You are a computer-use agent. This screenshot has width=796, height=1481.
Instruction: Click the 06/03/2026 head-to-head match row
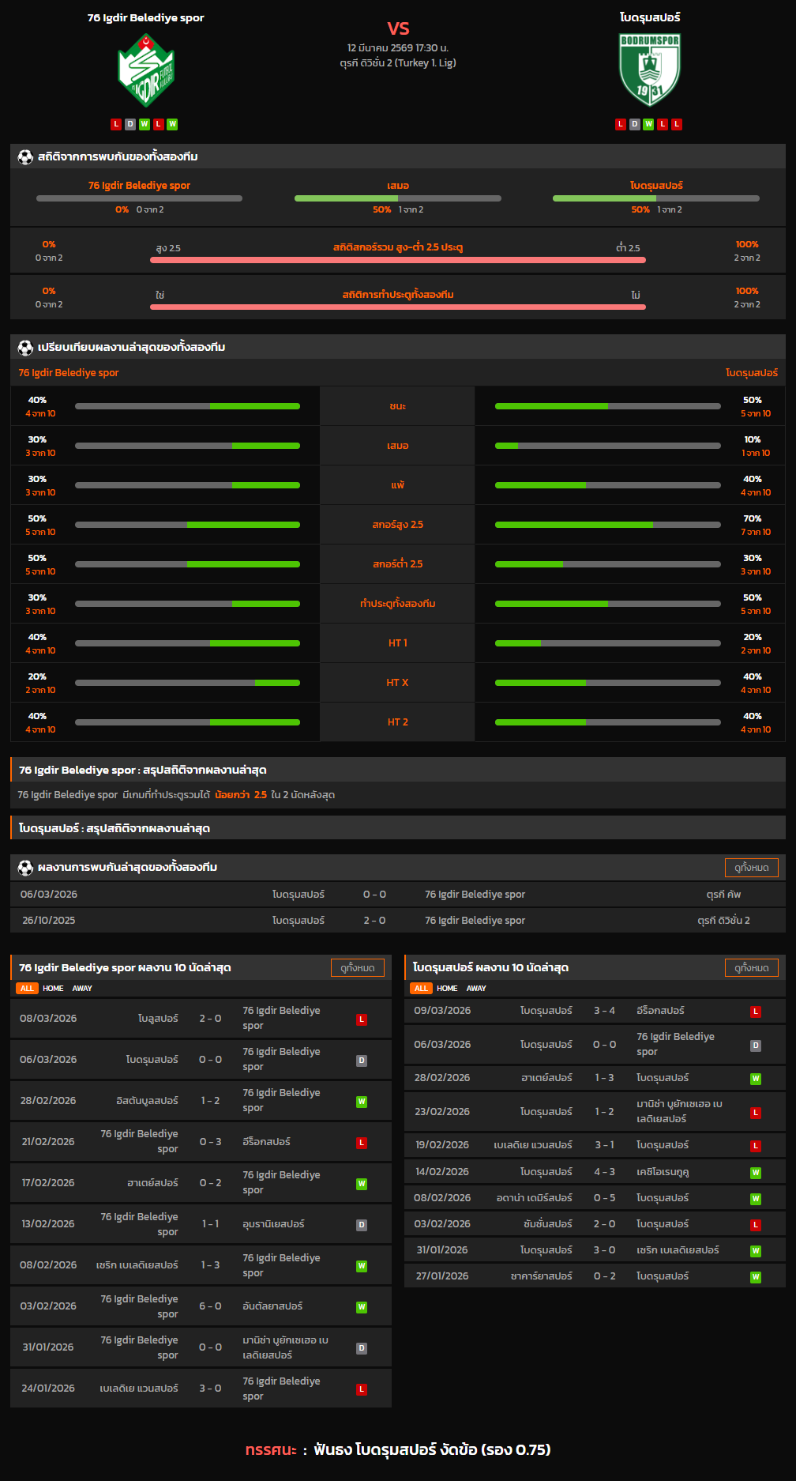click(398, 895)
